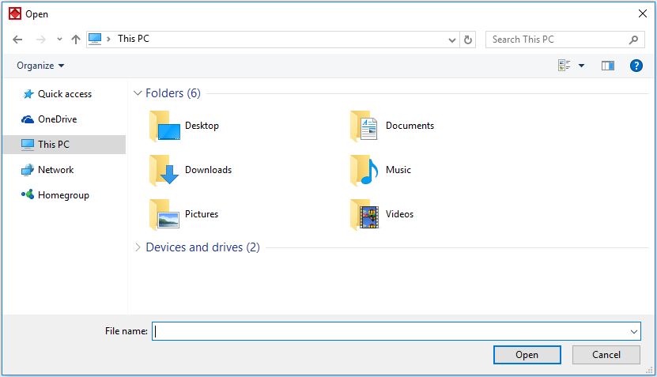Image resolution: width=657 pixels, height=377 pixels.
Task: Go up one folder level
Action: tap(75, 40)
